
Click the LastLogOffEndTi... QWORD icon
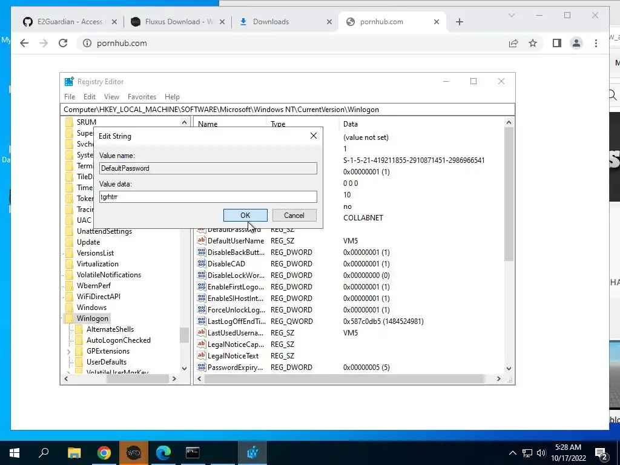(202, 321)
